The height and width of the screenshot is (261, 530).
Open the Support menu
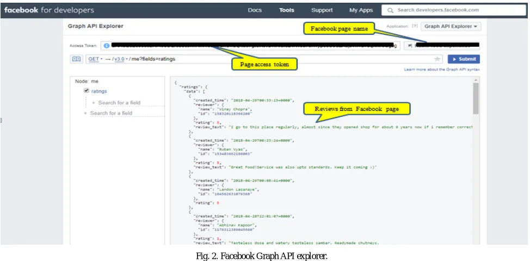tap(322, 10)
